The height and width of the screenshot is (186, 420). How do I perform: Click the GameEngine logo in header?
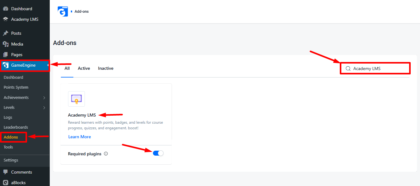coord(63,11)
